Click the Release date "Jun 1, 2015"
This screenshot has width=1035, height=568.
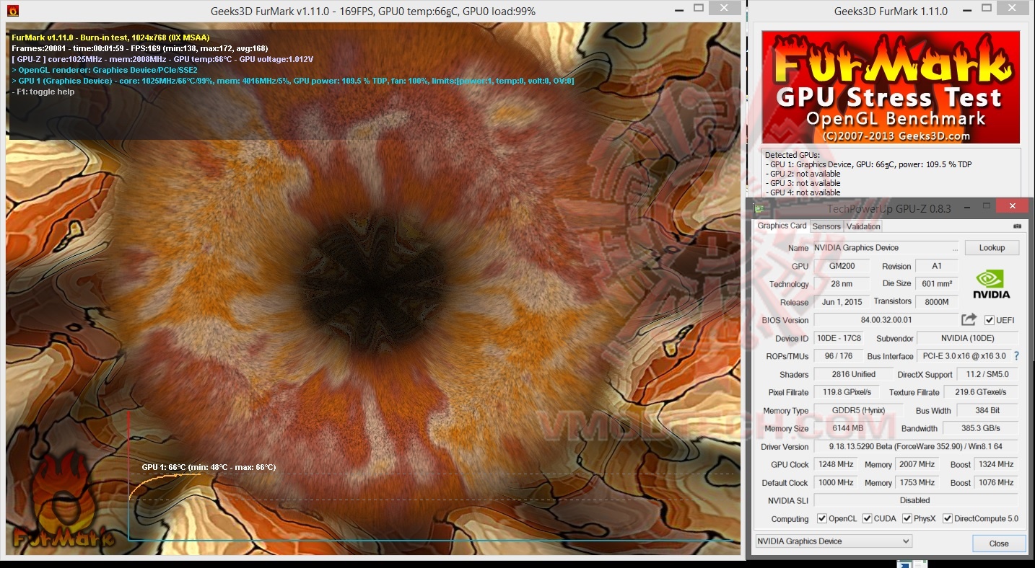pyautogui.click(x=842, y=302)
